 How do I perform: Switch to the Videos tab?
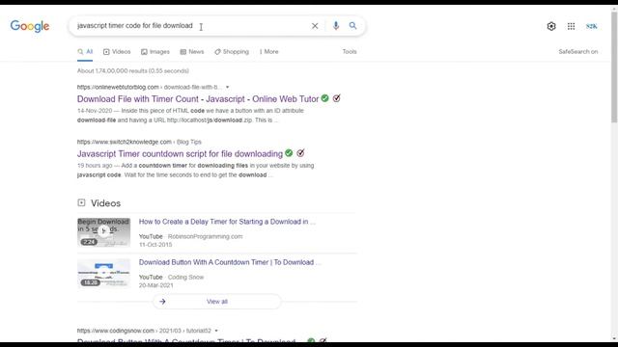click(117, 51)
